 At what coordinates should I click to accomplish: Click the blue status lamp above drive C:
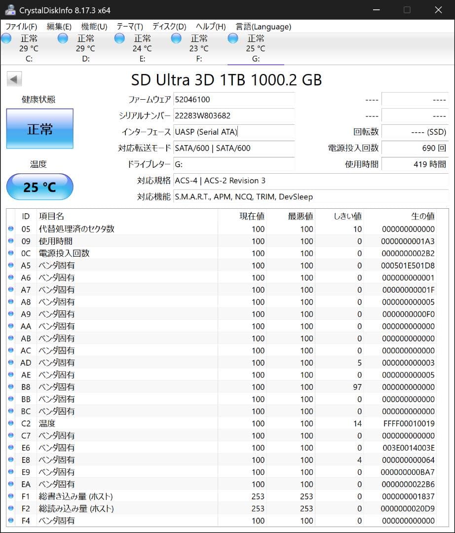[6, 38]
